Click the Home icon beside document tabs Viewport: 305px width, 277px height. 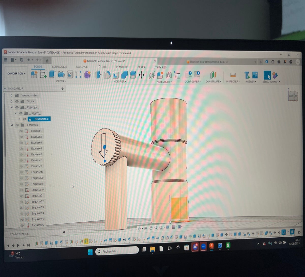pos(47,61)
